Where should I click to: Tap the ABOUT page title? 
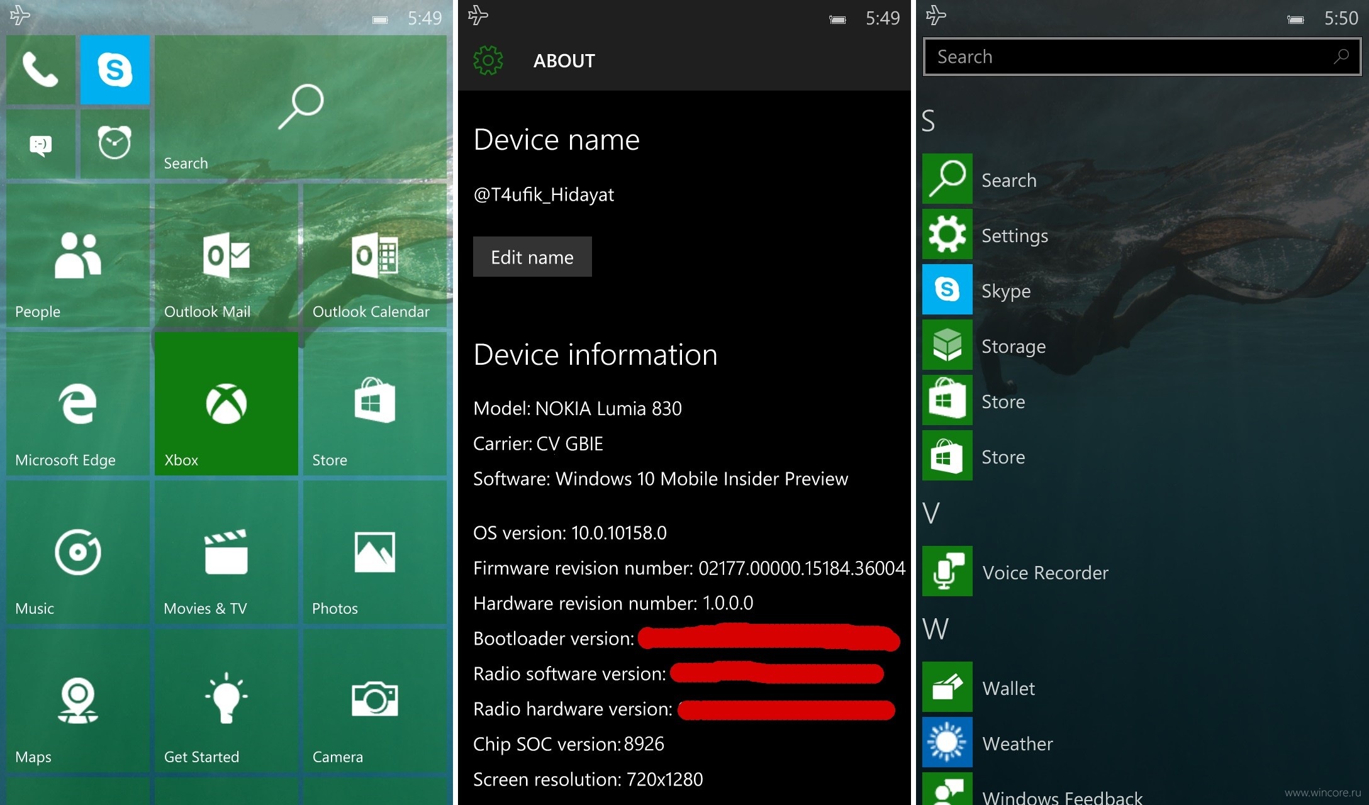point(564,61)
